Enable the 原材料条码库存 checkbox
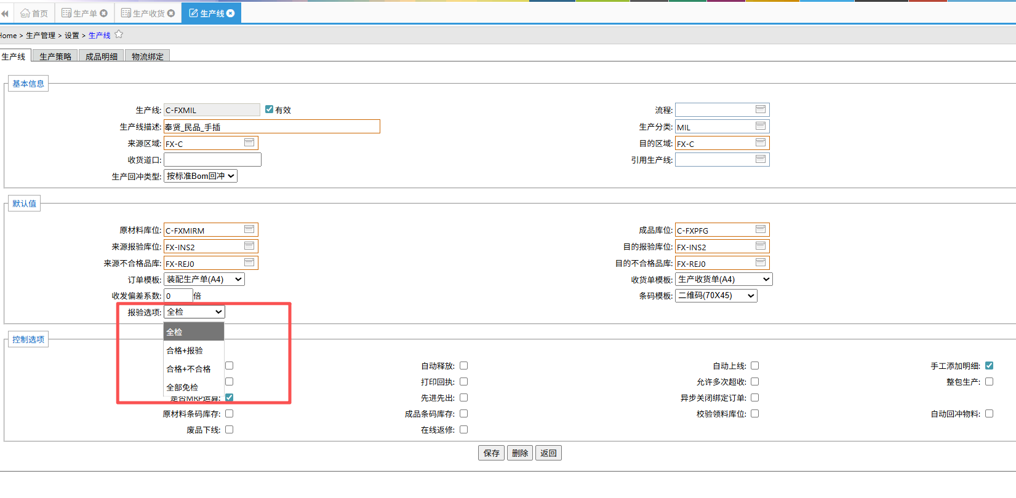1016x498 pixels. tap(229, 413)
